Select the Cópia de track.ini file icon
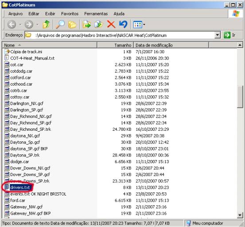This screenshot has width=245, height=227. (x=7, y=51)
